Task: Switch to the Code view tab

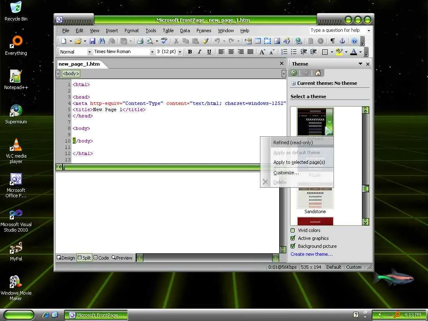Action: tap(101, 257)
